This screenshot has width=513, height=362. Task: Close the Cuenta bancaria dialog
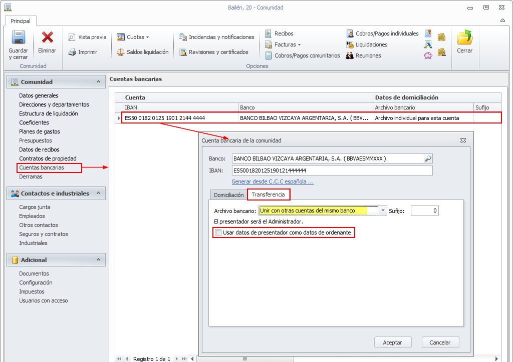click(463, 140)
